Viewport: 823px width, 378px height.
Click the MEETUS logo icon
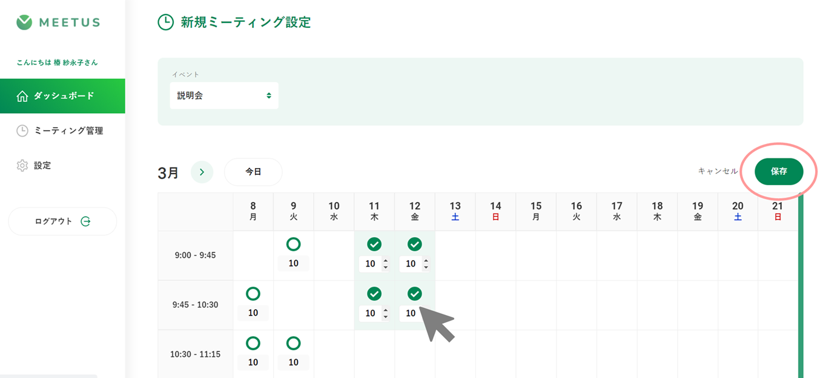(24, 22)
